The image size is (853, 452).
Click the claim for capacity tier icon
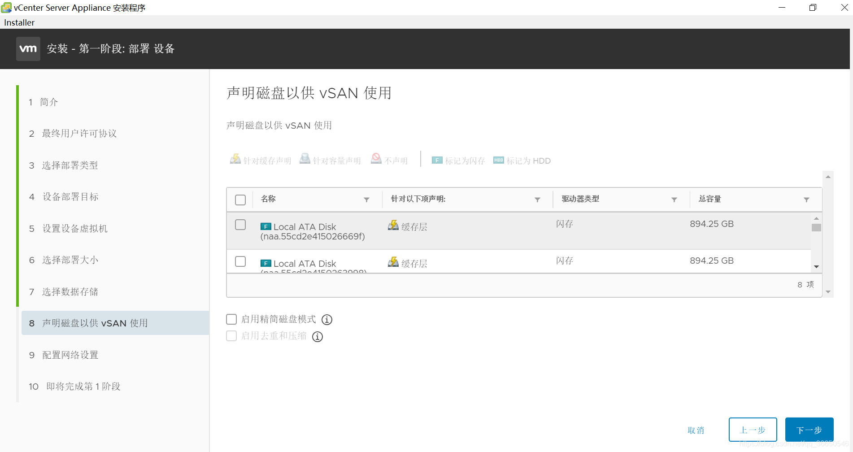305,159
